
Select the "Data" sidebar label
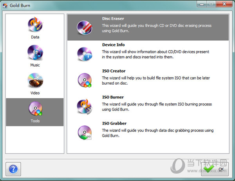point(35,37)
